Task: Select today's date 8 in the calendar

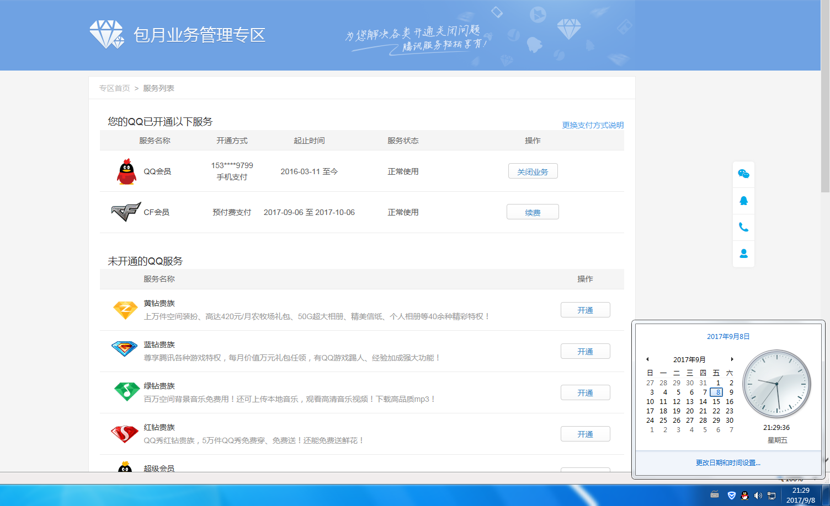Action: 716,392
